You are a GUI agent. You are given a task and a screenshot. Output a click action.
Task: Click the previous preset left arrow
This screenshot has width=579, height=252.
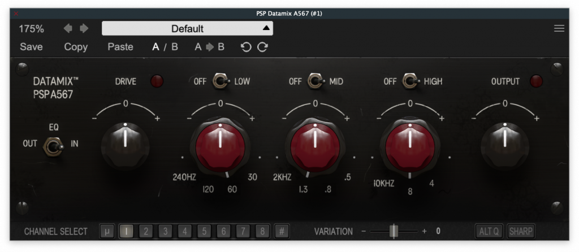point(68,28)
